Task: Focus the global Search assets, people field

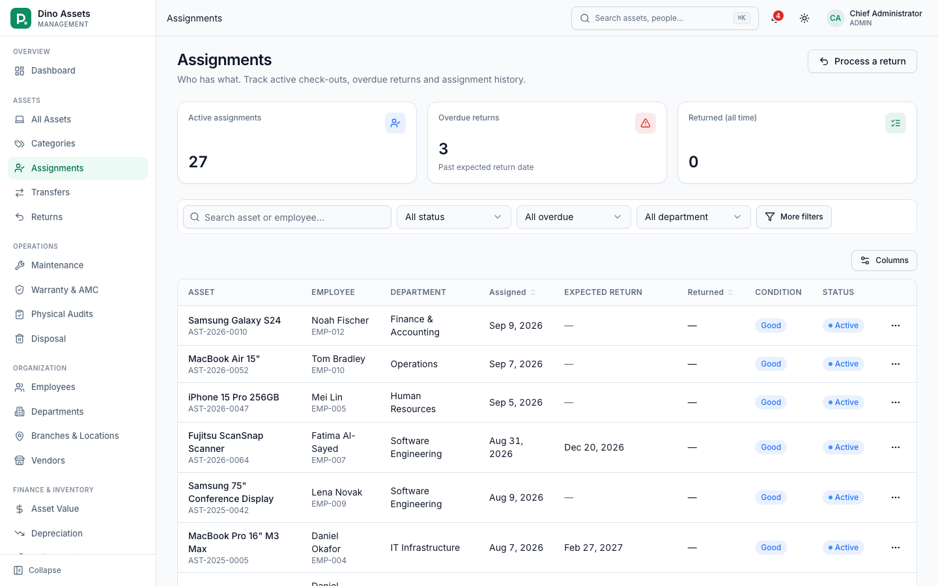Action: tap(665, 18)
